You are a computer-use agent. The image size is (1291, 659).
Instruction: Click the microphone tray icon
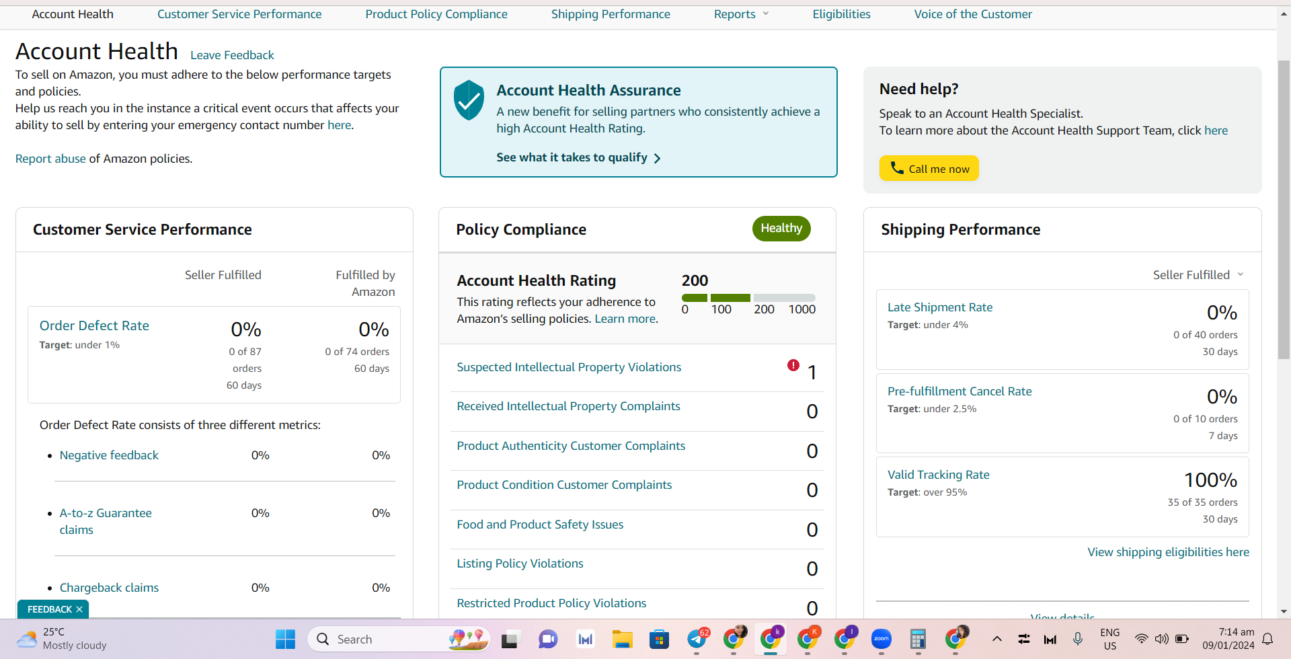point(1078,639)
